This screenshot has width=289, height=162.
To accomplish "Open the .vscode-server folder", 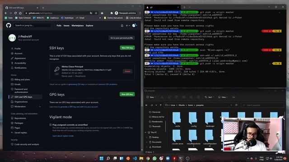I will point(177,137).
